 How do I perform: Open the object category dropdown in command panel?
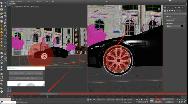point(175,14)
